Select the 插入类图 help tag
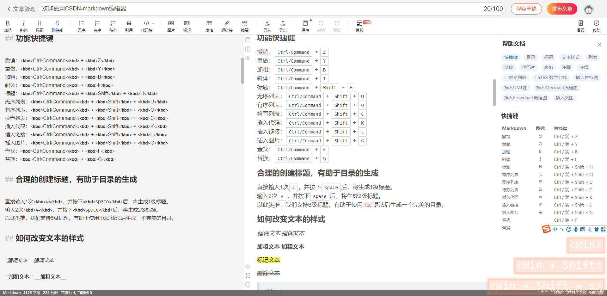This screenshot has width=607, height=296. [565, 98]
